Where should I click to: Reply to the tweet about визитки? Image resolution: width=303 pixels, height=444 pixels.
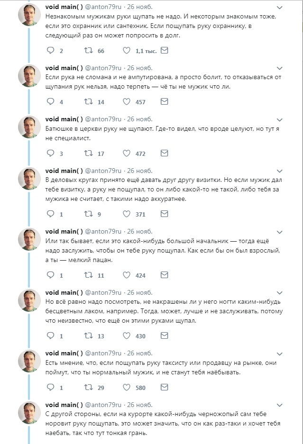51,214
